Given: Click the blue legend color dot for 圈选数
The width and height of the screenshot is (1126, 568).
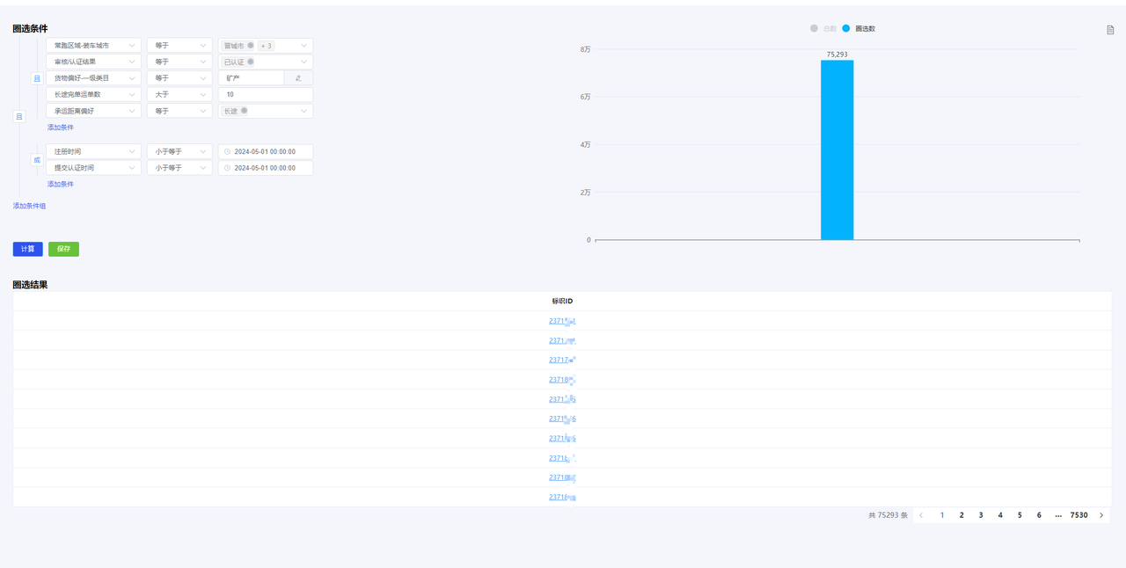Looking at the screenshot, I should coord(845,28).
